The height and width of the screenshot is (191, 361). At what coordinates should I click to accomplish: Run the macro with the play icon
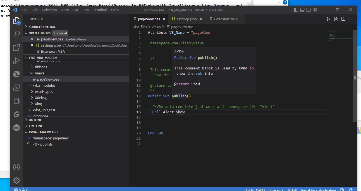(328, 19)
